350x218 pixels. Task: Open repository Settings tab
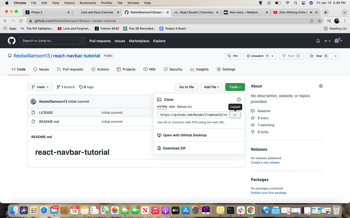(x=226, y=69)
